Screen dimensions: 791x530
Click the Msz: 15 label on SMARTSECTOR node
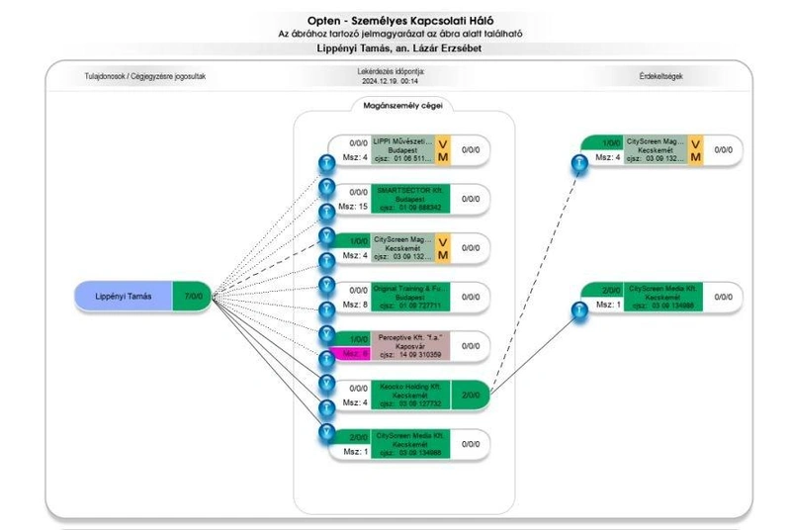point(353,207)
